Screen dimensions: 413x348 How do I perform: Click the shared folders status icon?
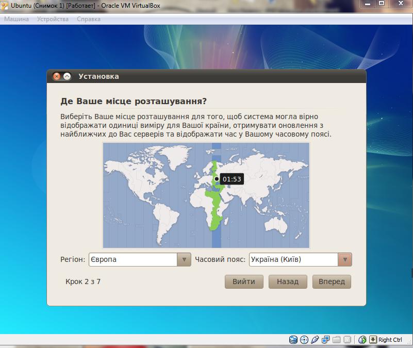coord(336,340)
